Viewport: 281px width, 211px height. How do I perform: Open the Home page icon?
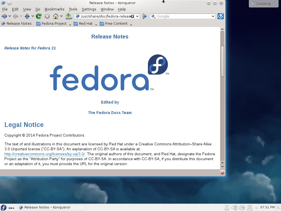[56, 16]
